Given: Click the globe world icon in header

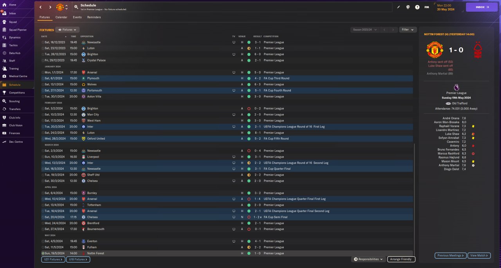Looking at the screenshot, I should (408, 7).
